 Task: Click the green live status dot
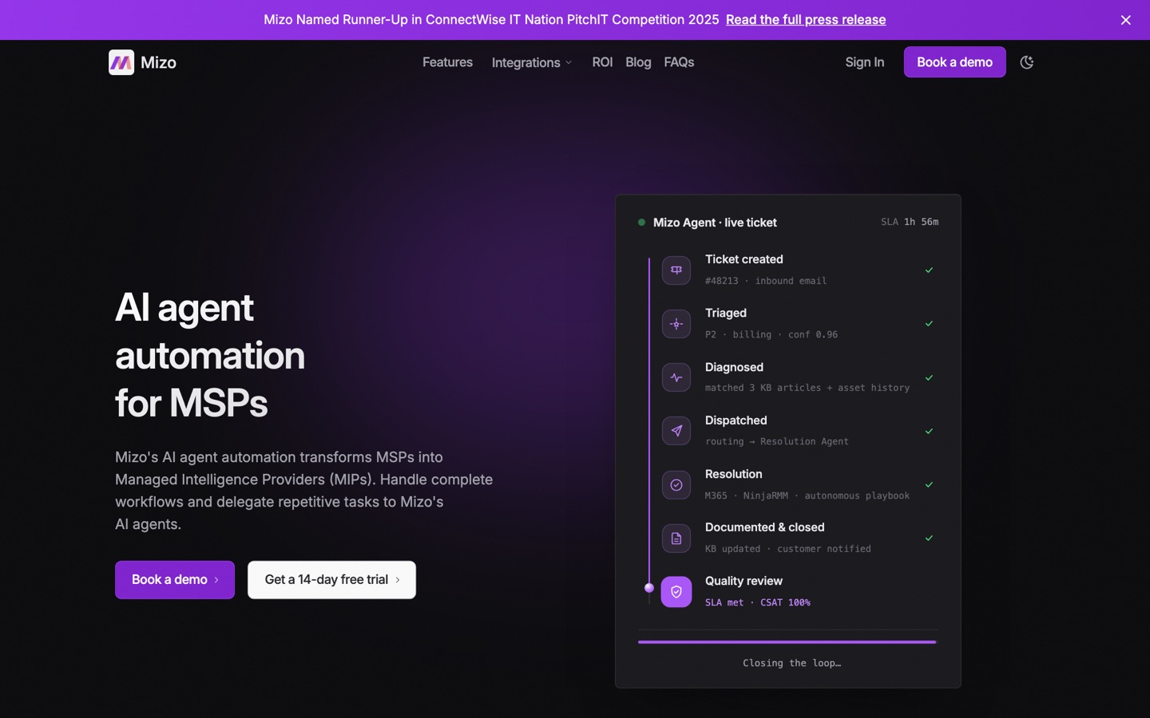pyautogui.click(x=641, y=223)
